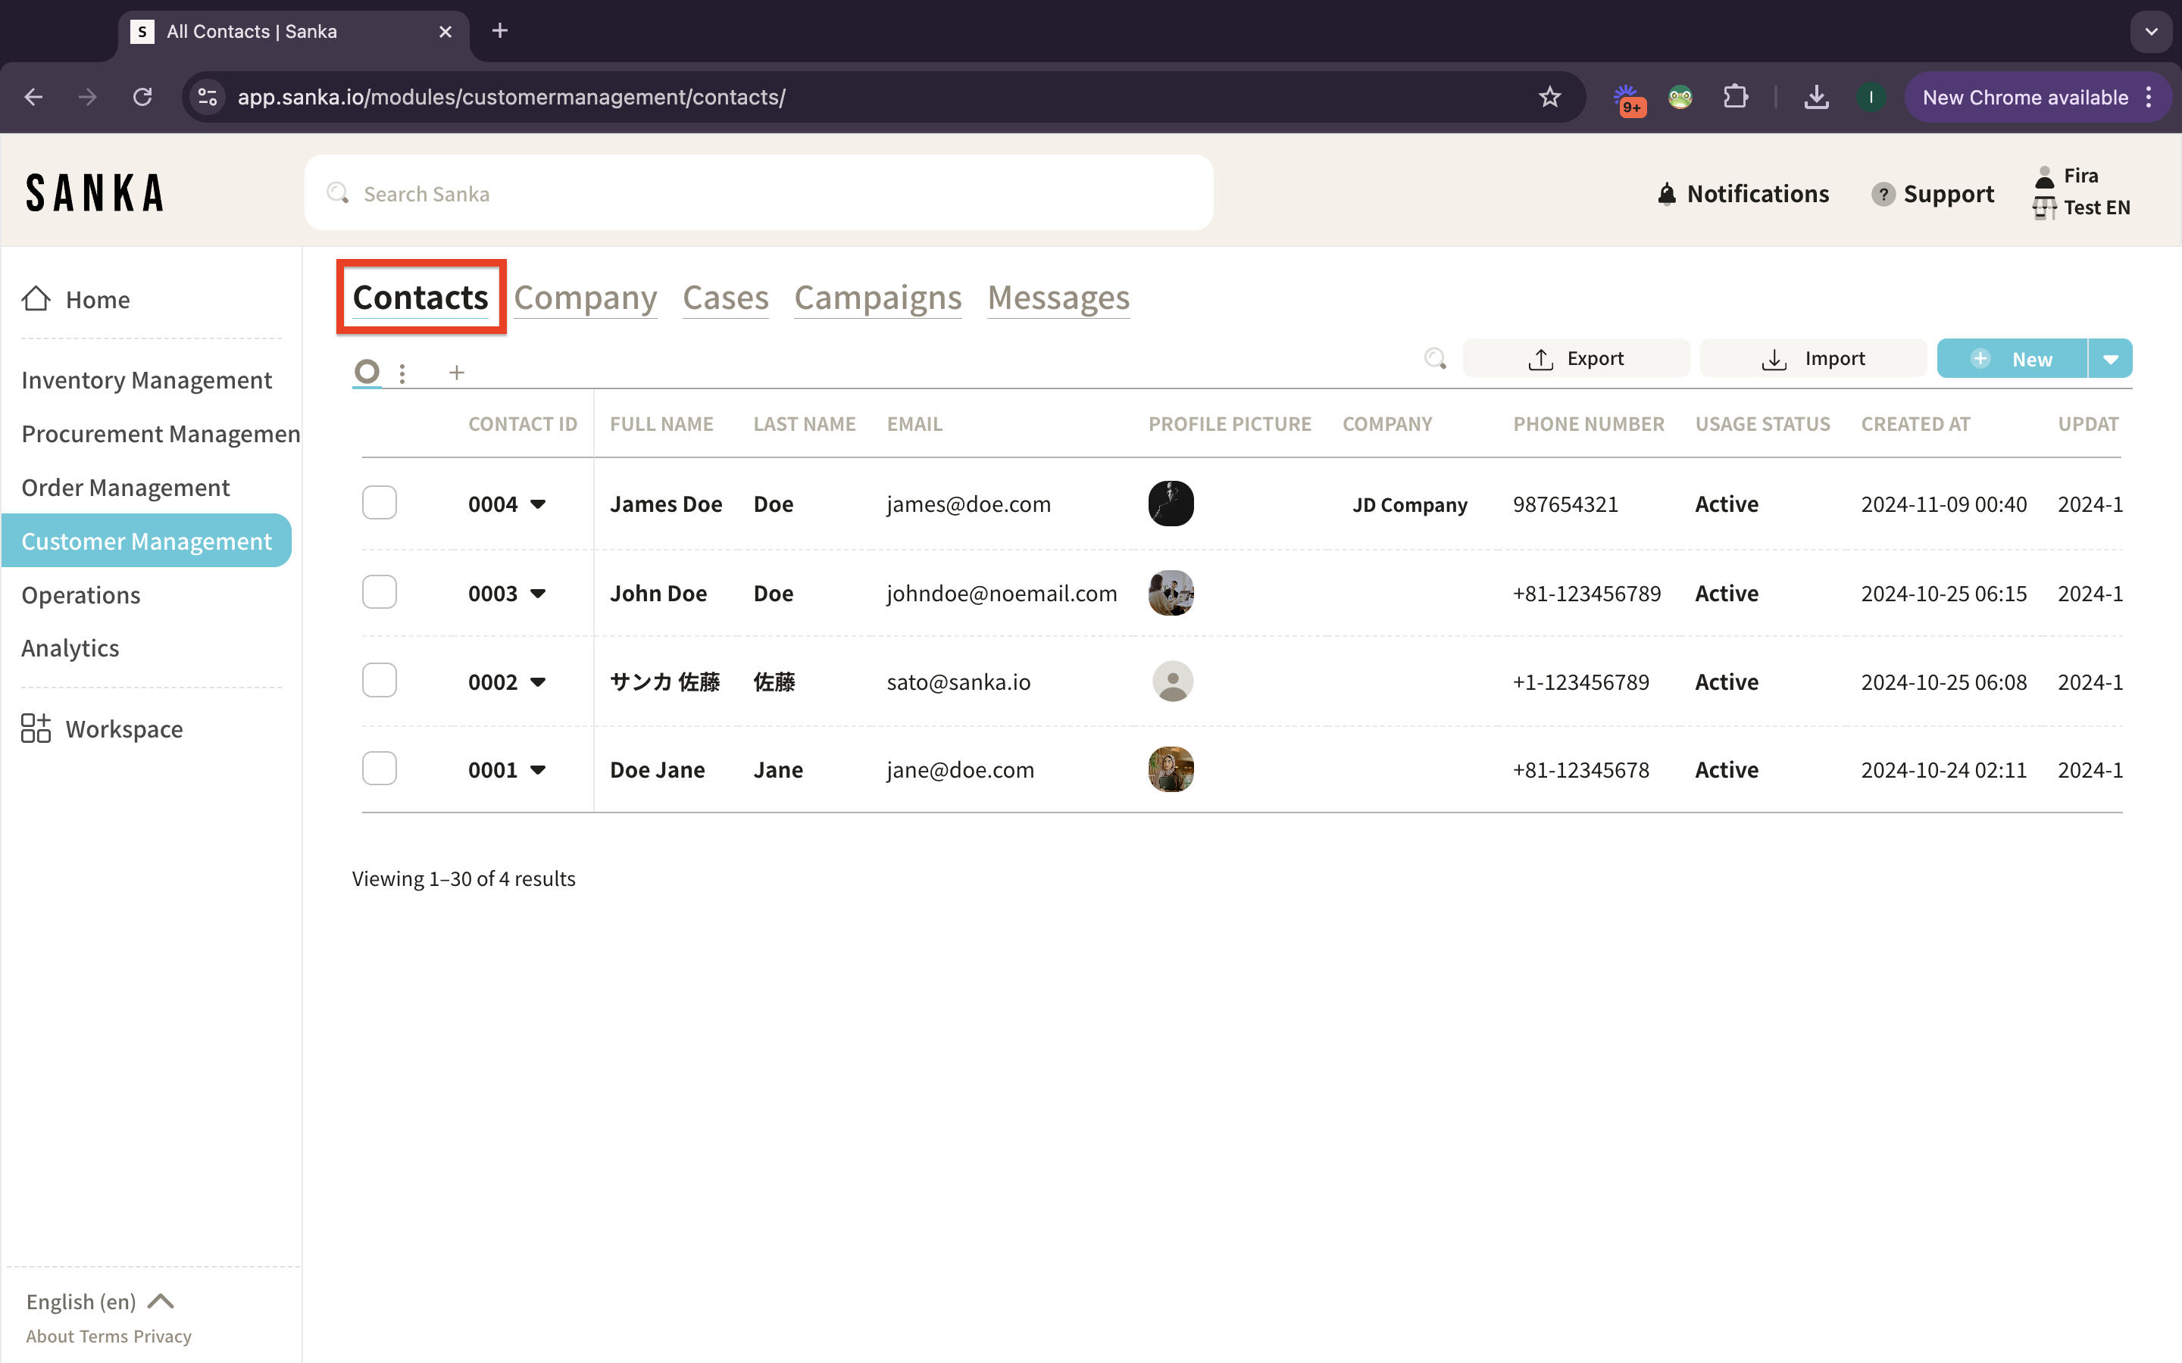Image resolution: width=2182 pixels, height=1363 pixels.
Task: Click the browser forward arrow
Action: (x=87, y=98)
